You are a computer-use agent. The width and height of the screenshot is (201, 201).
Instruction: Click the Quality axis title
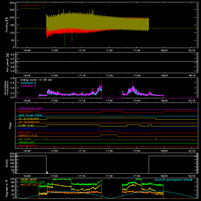point(7,163)
